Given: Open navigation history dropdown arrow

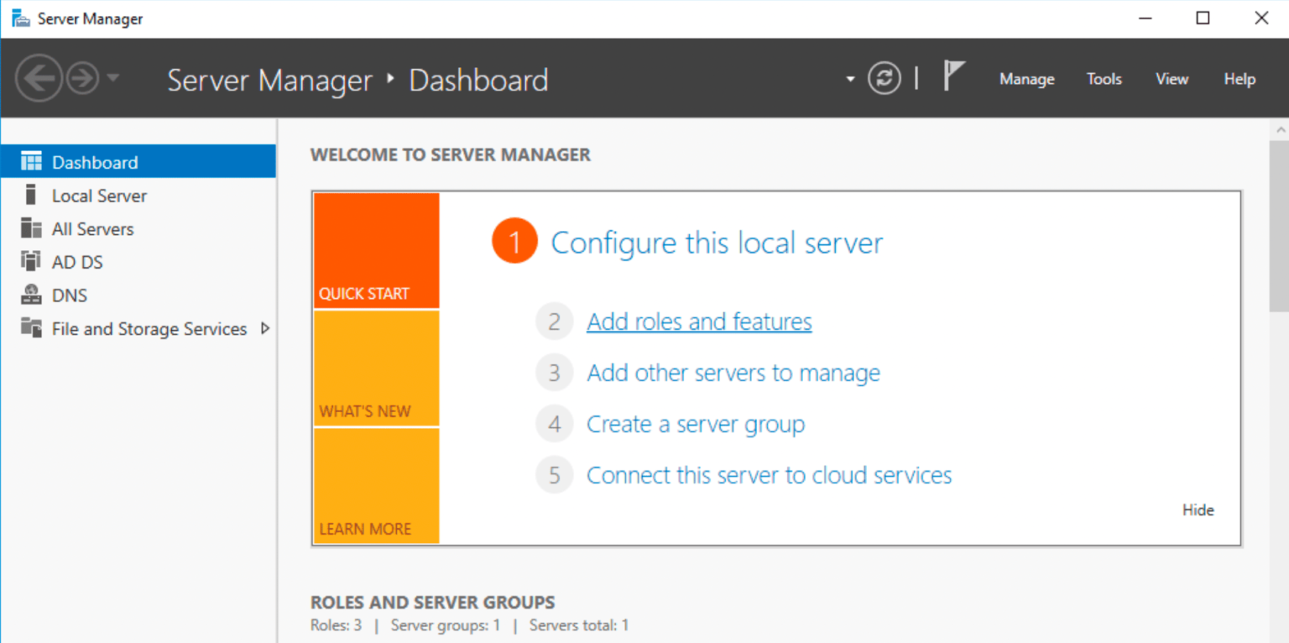Looking at the screenshot, I should [x=113, y=79].
